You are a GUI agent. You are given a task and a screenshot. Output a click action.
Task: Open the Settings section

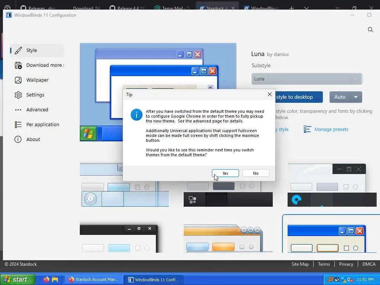coord(37,95)
